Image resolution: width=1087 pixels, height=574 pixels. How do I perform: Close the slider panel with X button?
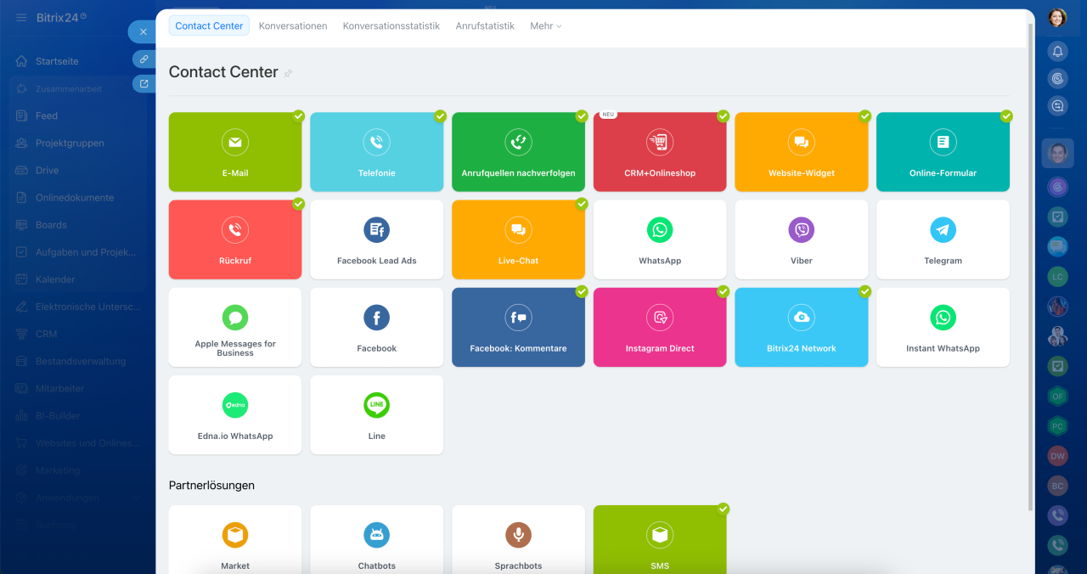click(143, 31)
